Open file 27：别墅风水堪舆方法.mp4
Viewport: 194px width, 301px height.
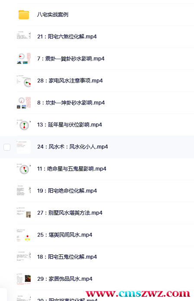70,213
